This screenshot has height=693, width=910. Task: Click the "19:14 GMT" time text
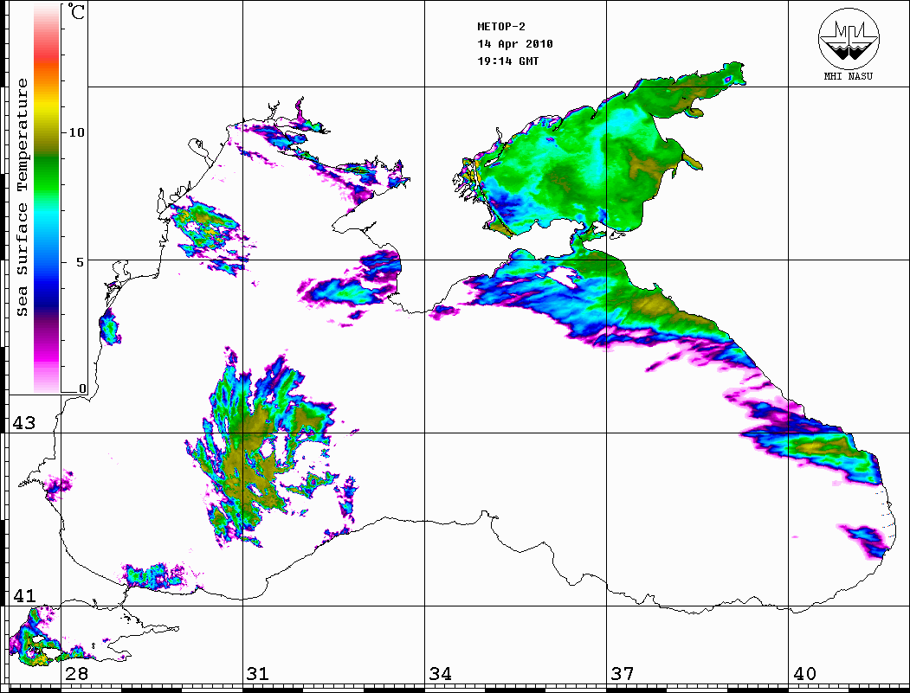[x=508, y=61]
